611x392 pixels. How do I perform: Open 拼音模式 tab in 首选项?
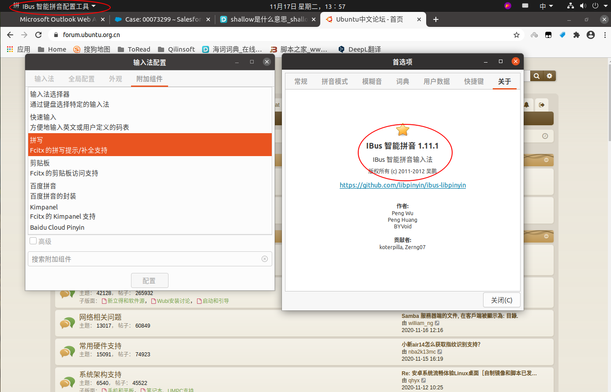click(335, 82)
